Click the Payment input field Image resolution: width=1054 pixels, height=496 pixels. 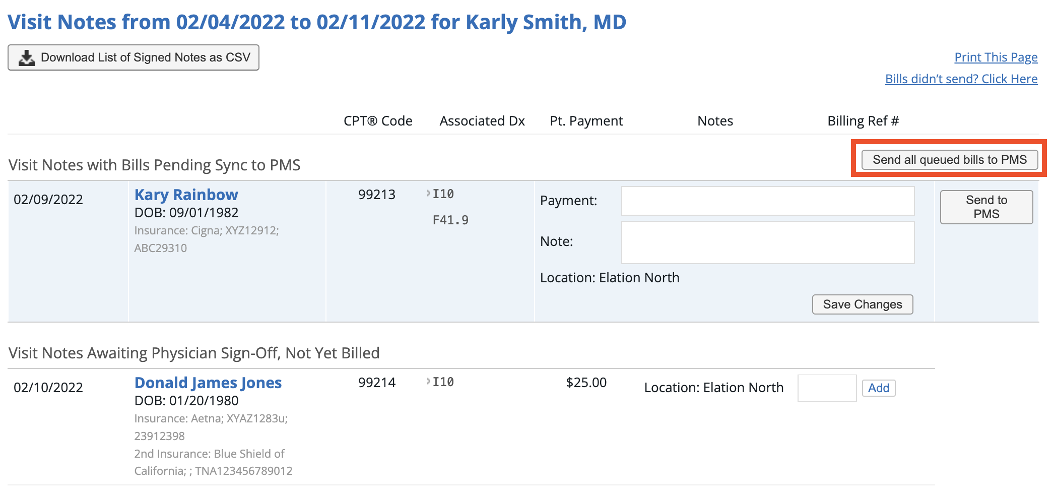[x=768, y=201]
